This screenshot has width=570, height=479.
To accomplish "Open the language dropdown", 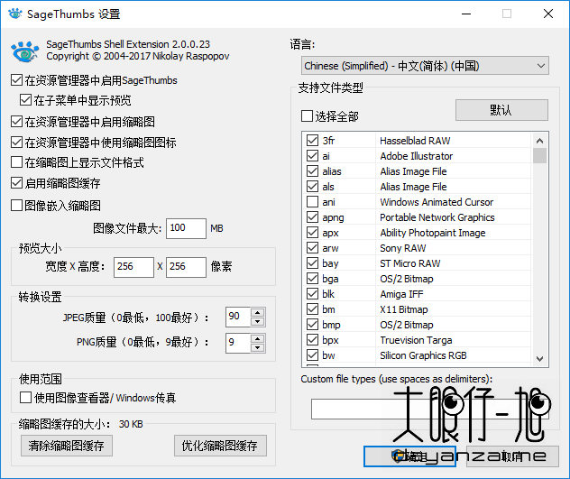I will tap(425, 66).
